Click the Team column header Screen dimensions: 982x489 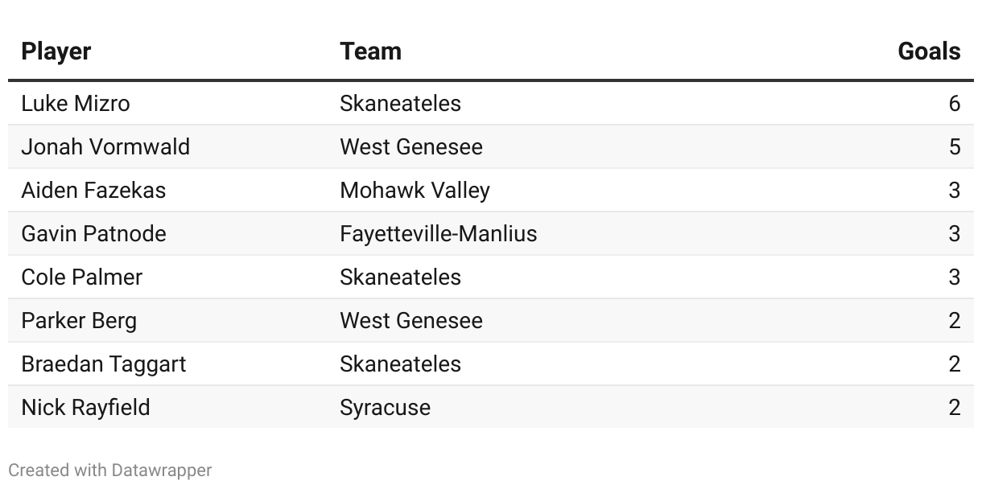pos(370,51)
